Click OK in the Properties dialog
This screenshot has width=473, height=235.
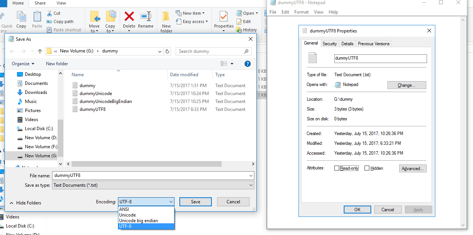pos(357,210)
